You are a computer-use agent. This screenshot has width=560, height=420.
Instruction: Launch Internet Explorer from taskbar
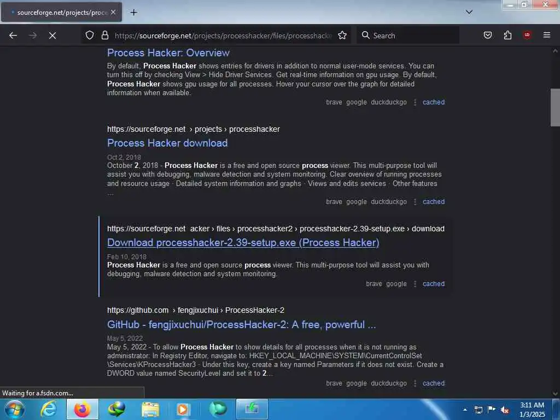coord(48,409)
